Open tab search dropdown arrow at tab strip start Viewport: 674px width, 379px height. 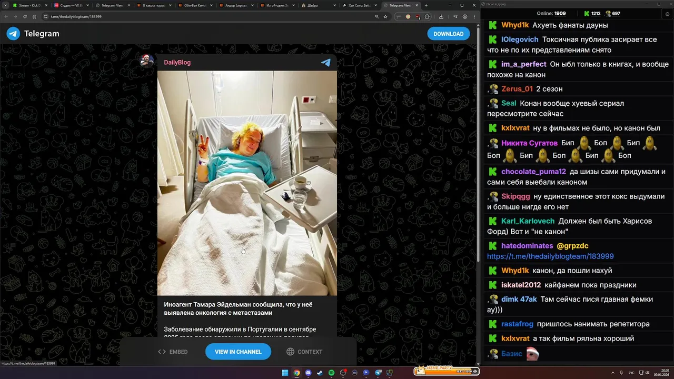[5, 5]
